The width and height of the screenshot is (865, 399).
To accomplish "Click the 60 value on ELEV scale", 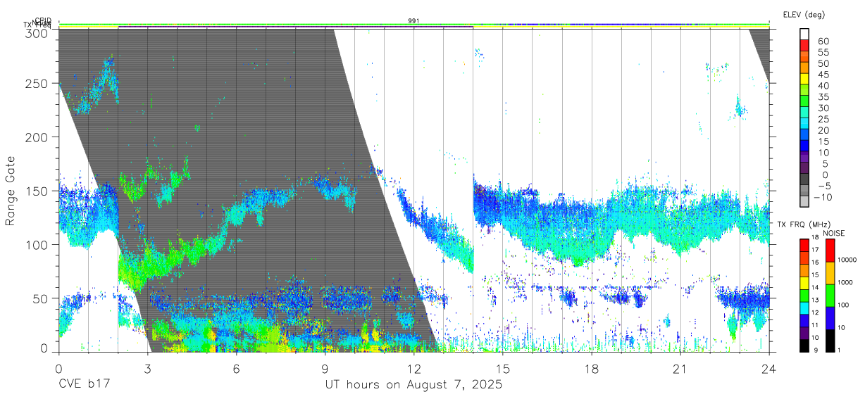I will point(823,41).
